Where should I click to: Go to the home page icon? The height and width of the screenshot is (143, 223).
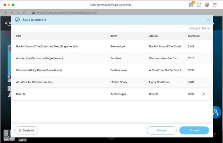5,13
